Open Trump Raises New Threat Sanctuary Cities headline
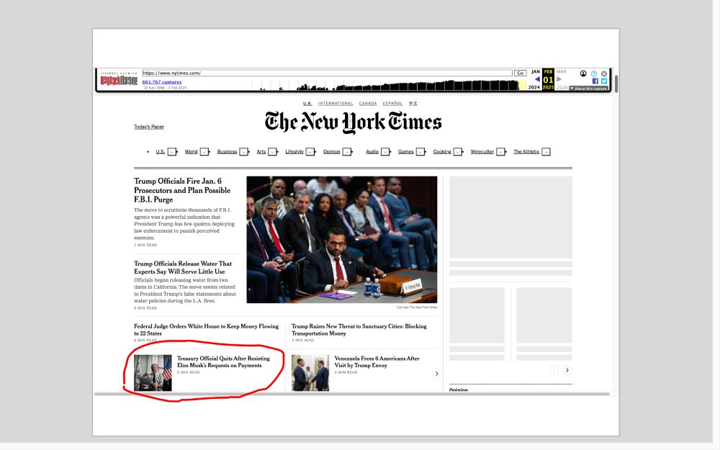 coord(359,330)
